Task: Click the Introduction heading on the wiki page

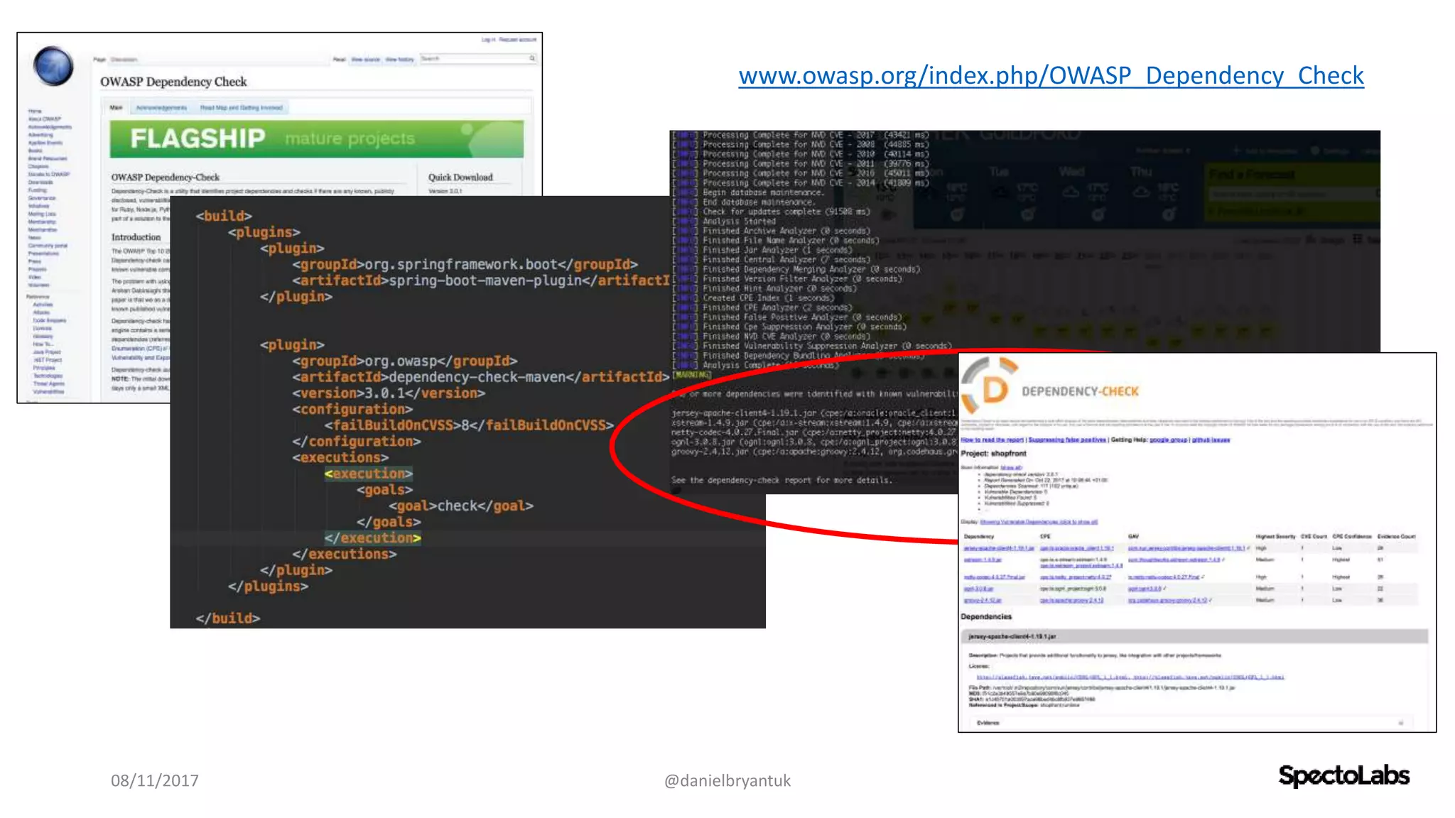Action: [x=136, y=237]
